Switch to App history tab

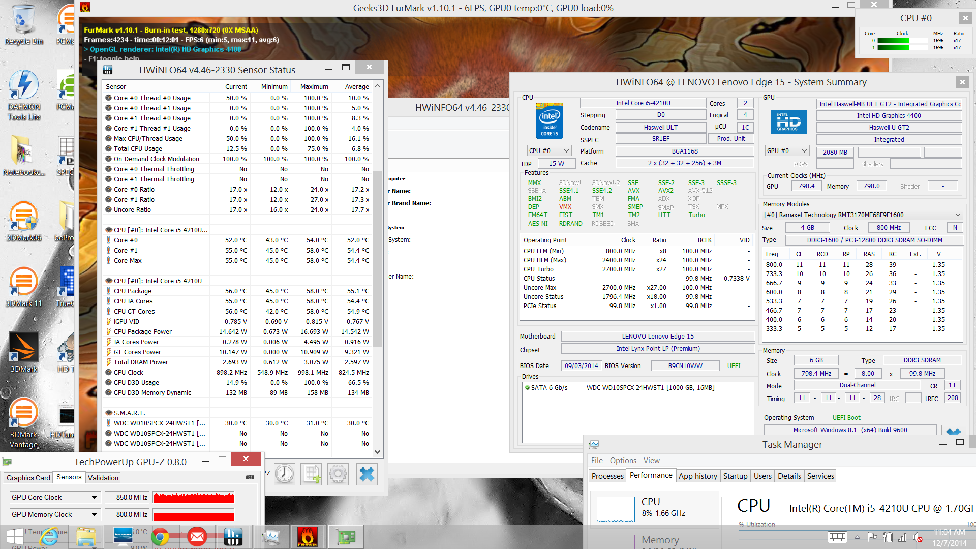click(x=697, y=476)
